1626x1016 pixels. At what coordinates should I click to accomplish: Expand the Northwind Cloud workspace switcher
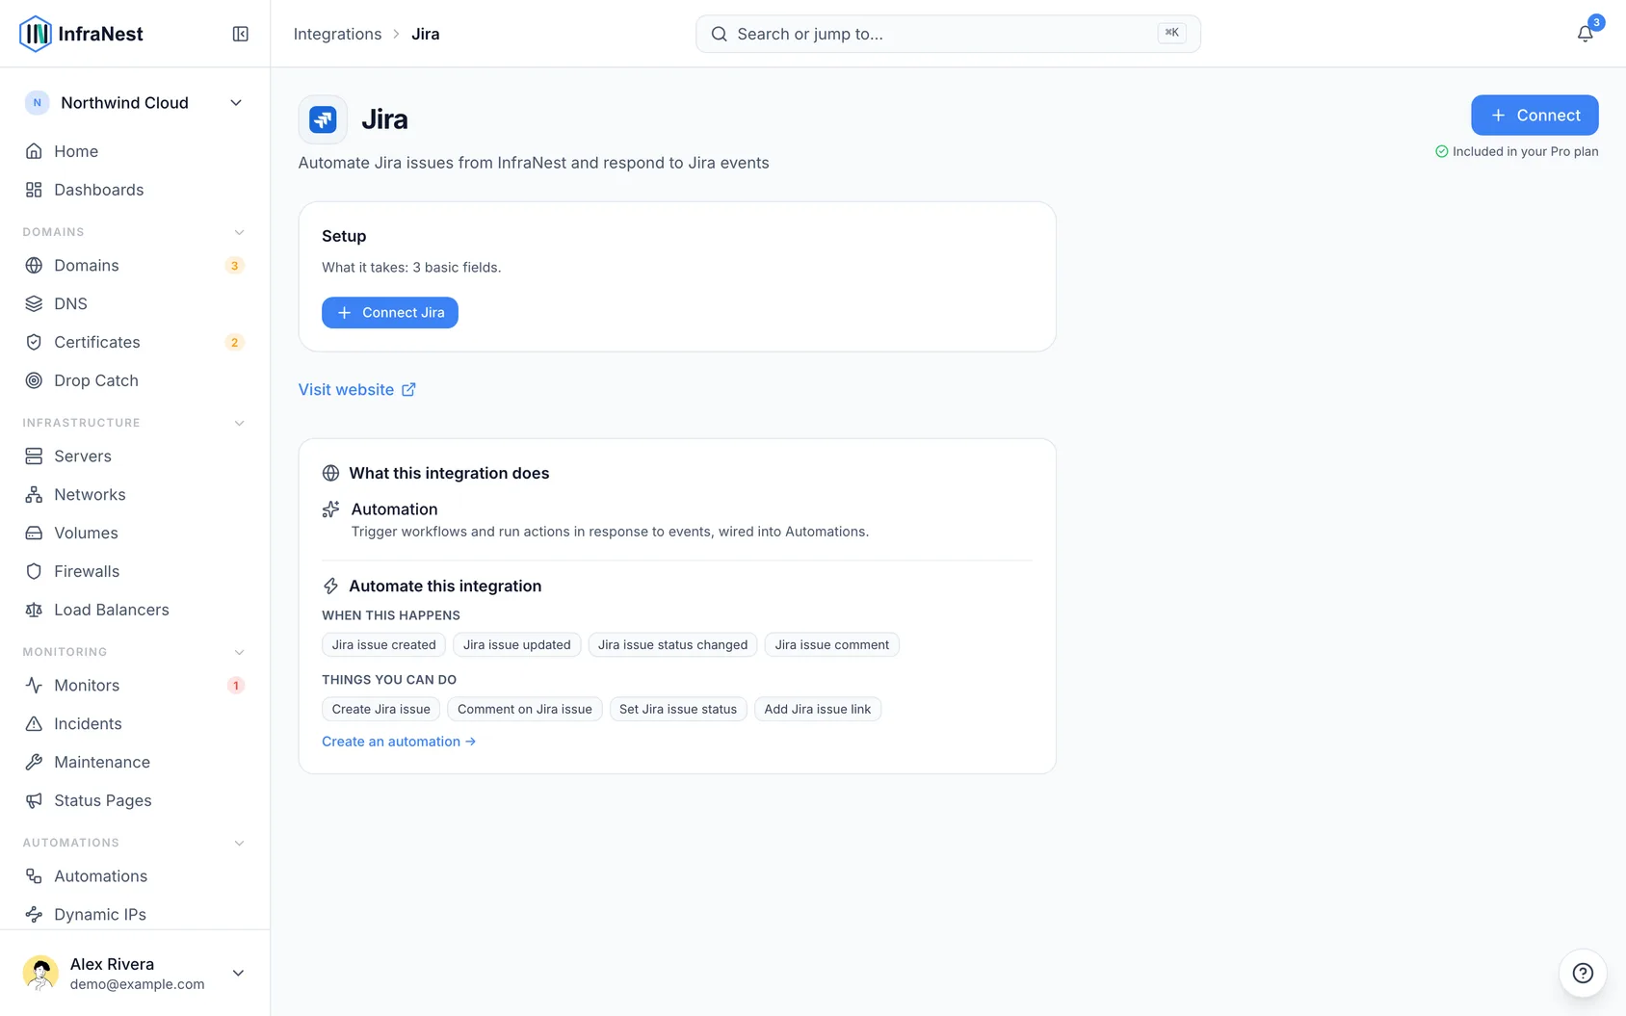coord(135,103)
